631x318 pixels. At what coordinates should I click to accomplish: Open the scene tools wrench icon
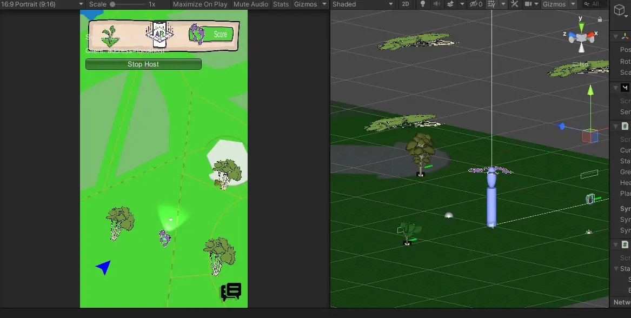[x=514, y=4]
